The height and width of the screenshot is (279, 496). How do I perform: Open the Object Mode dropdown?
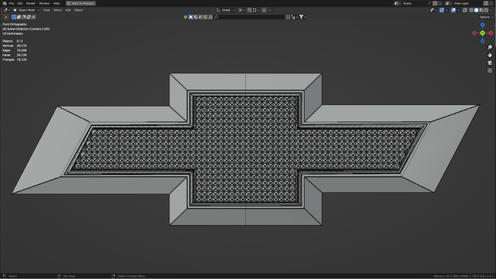coord(26,10)
